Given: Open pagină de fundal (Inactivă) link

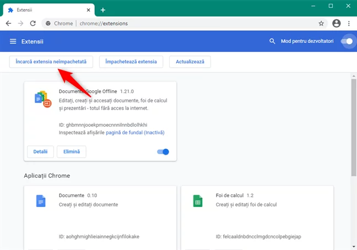Looking at the screenshot, I should 135,133.
